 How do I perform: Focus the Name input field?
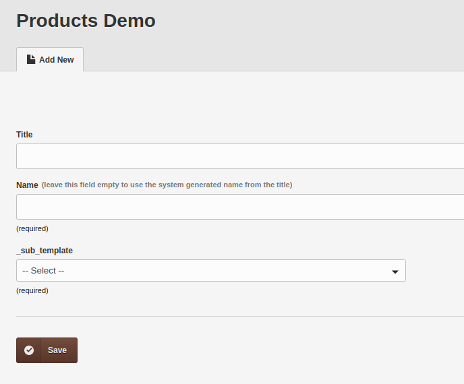pyautogui.click(x=240, y=207)
